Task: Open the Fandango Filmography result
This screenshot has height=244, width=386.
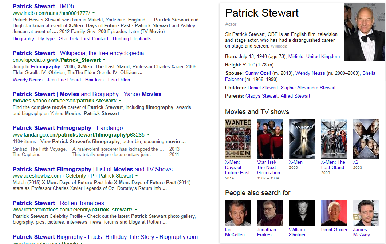Action: [68, 128]
